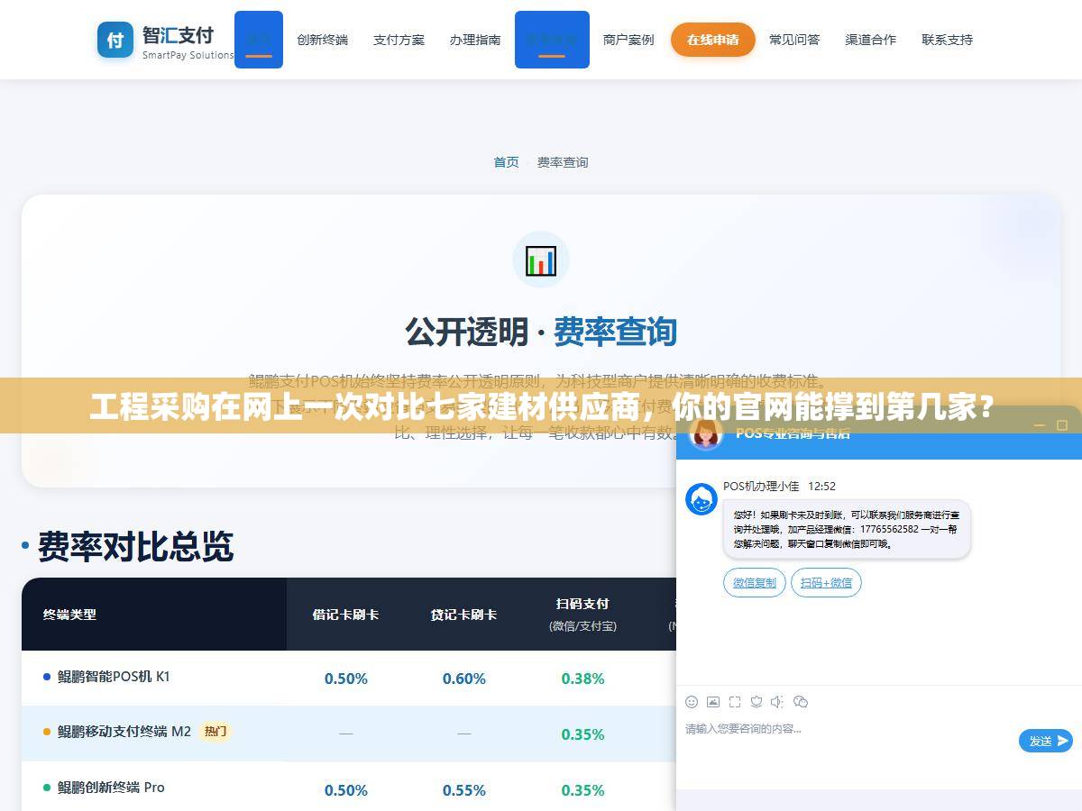The width and height of the screenshot is (1082, 811).
Task: Send the chat message with 发送
Action: point(1046,741)
